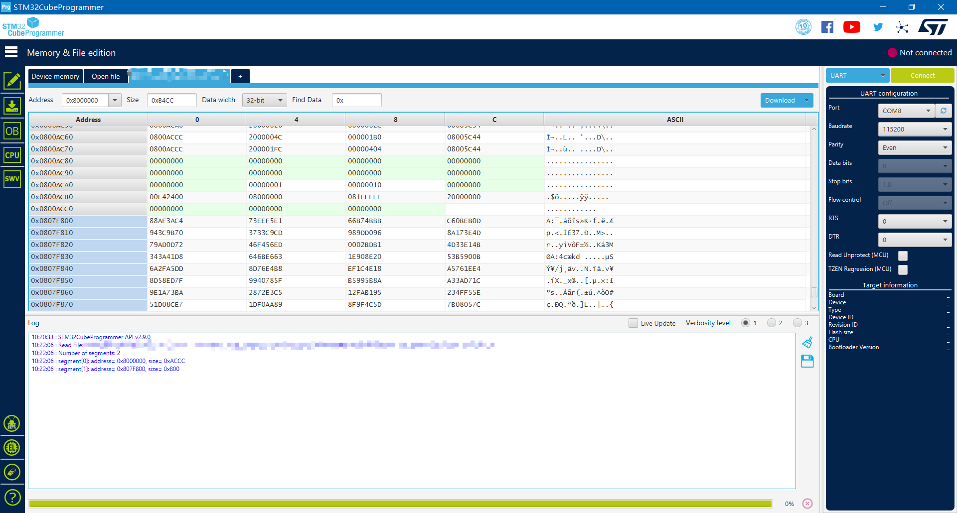957x513 pixels.
Task: Switch to the Device memory tab
Action: (x=55, y=76)
